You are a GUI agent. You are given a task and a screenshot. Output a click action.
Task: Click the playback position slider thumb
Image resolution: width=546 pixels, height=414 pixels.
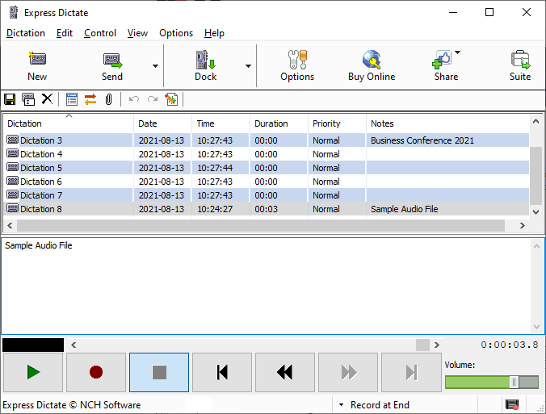422,345
